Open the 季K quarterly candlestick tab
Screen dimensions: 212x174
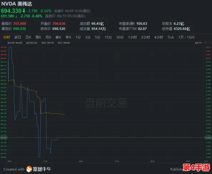pyautogui.click(x=58, y=37)
